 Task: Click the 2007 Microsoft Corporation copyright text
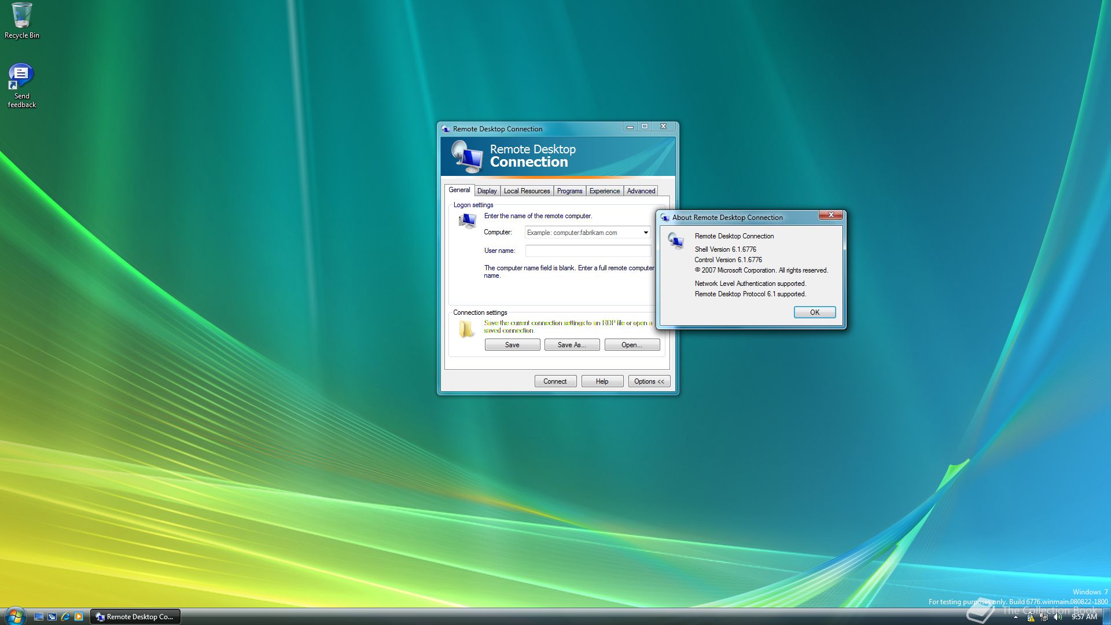point(761,270)
